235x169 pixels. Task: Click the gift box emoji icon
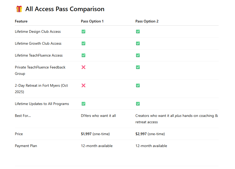point(19,9)
